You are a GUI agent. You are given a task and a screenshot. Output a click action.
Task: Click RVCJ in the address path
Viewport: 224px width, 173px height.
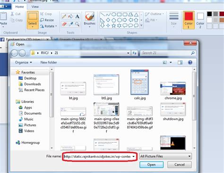(44, 53)
